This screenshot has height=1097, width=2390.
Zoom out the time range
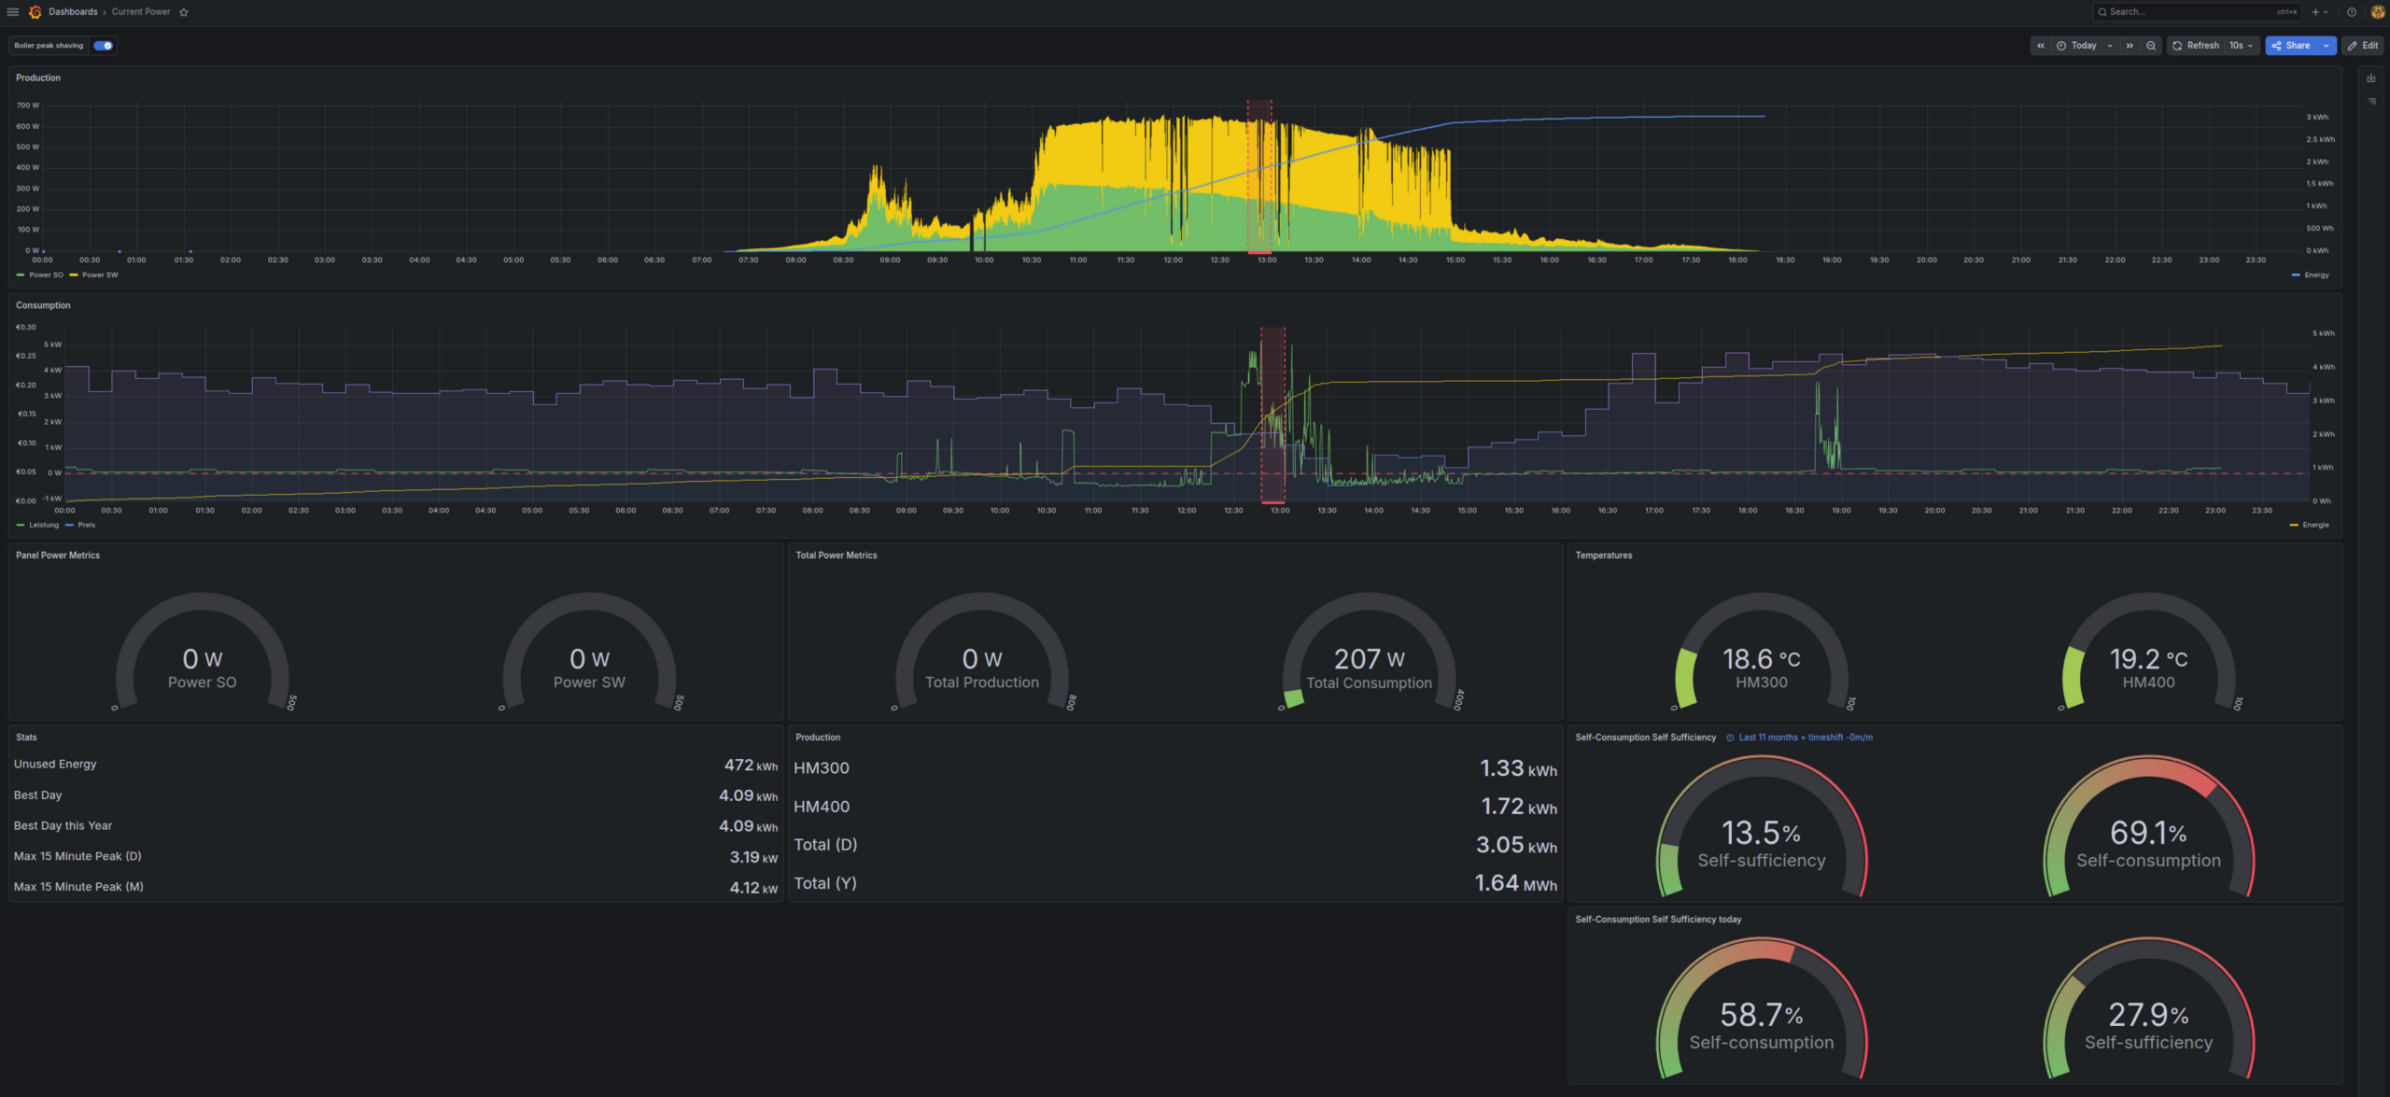point(2151,46)
